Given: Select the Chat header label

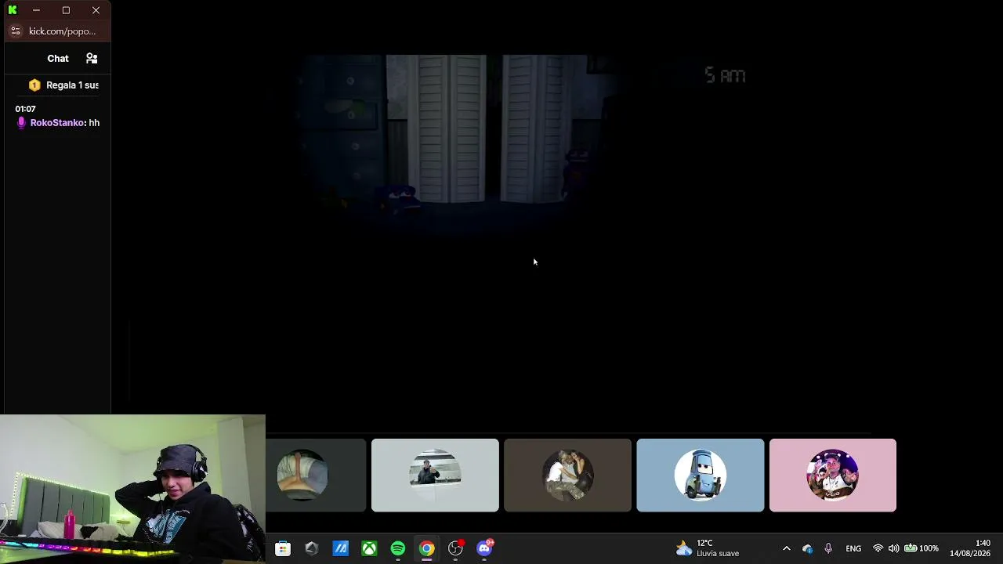Looking at the screenshot, I should [58, 59].
